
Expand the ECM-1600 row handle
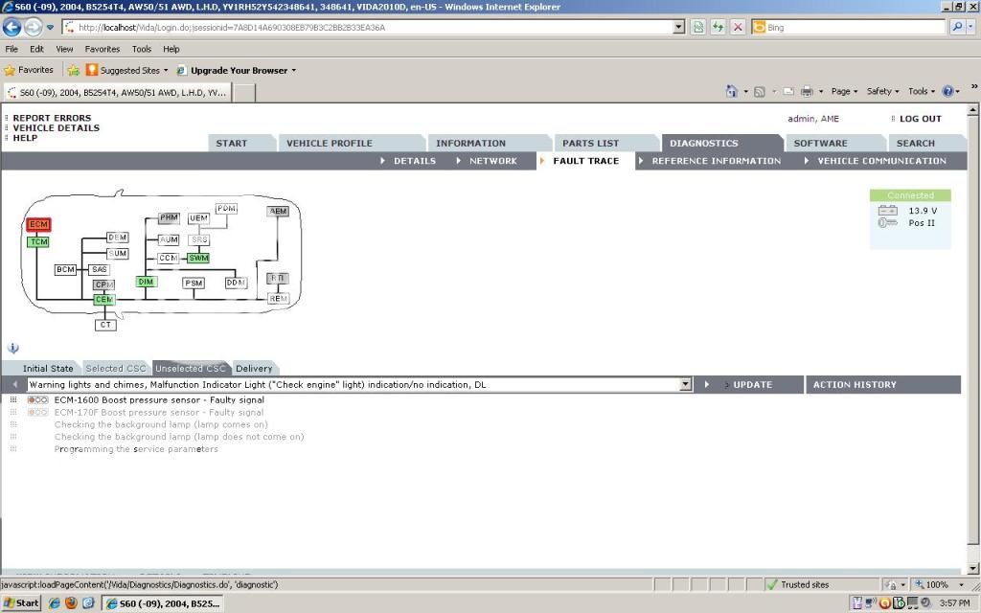click(x=13, y=400)
